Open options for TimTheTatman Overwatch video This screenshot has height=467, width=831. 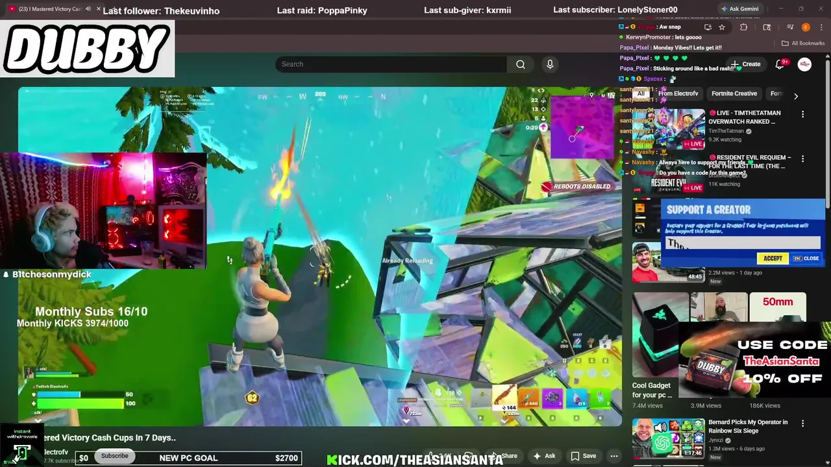(x=802, y=114)
